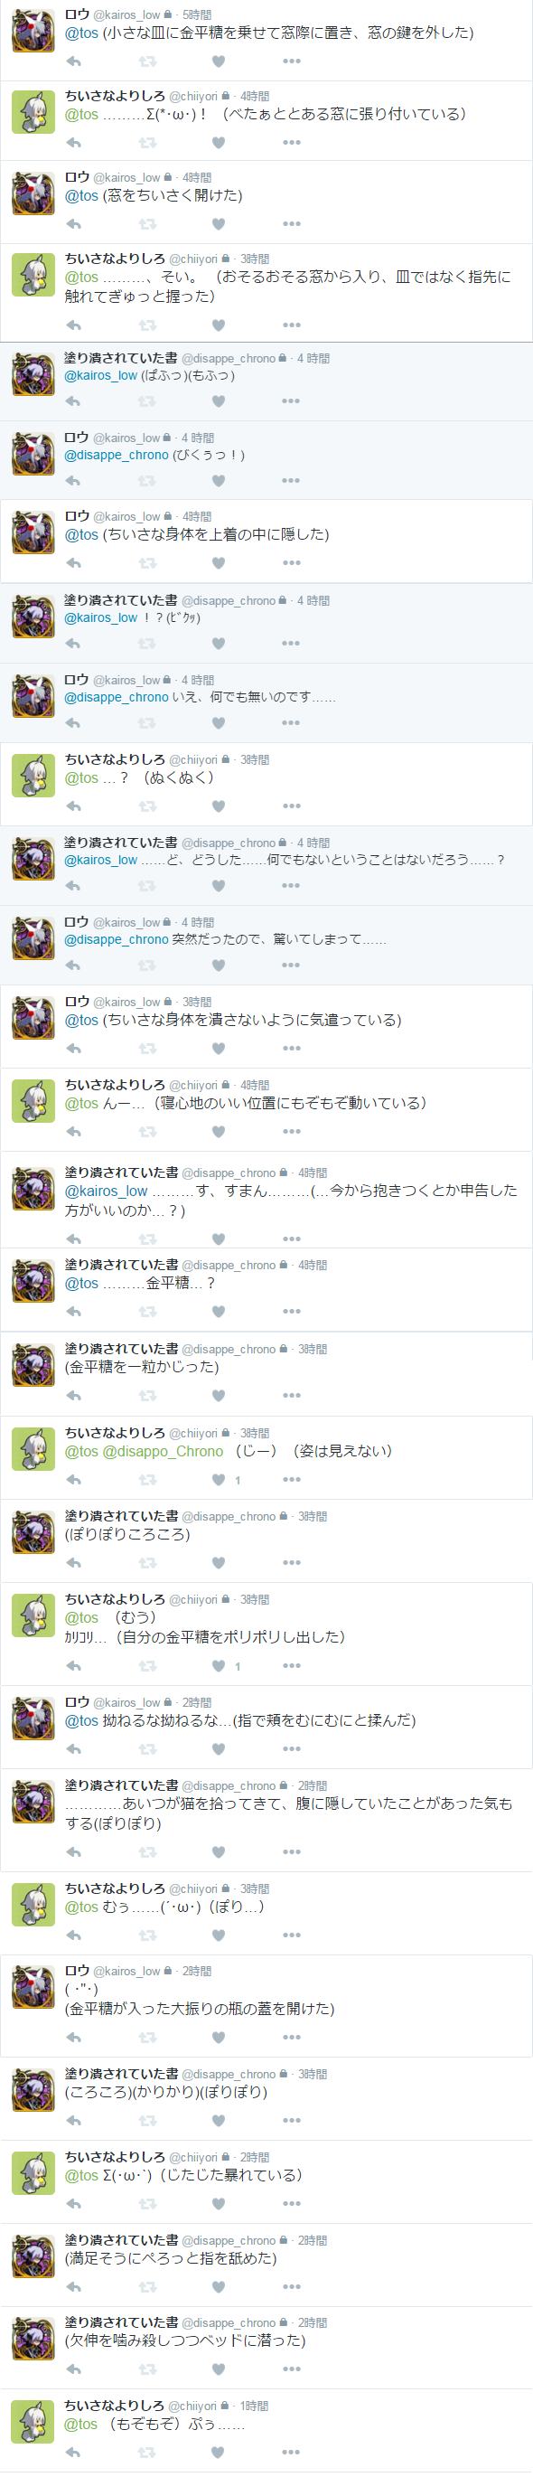Open more options on the 金平糖を一粒かじった tweet

[291, 1396]
